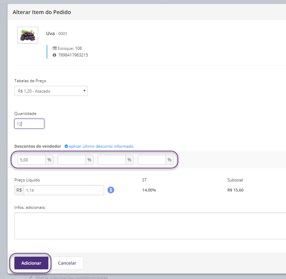
Task: Click the barcode number 7898417963215
Action: coord(73,55)
